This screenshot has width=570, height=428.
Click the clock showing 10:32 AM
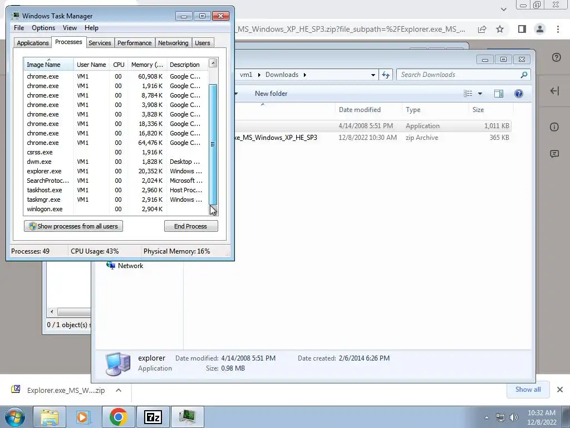click(x=541, y=413)
